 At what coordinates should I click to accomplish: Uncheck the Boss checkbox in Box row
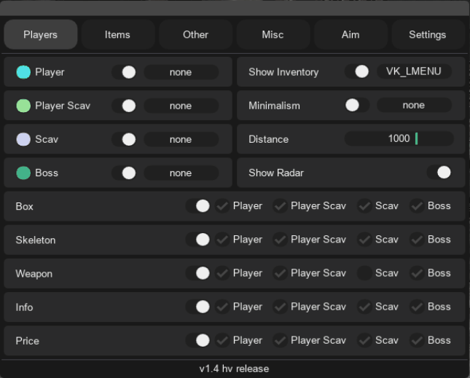click(417, 206)
